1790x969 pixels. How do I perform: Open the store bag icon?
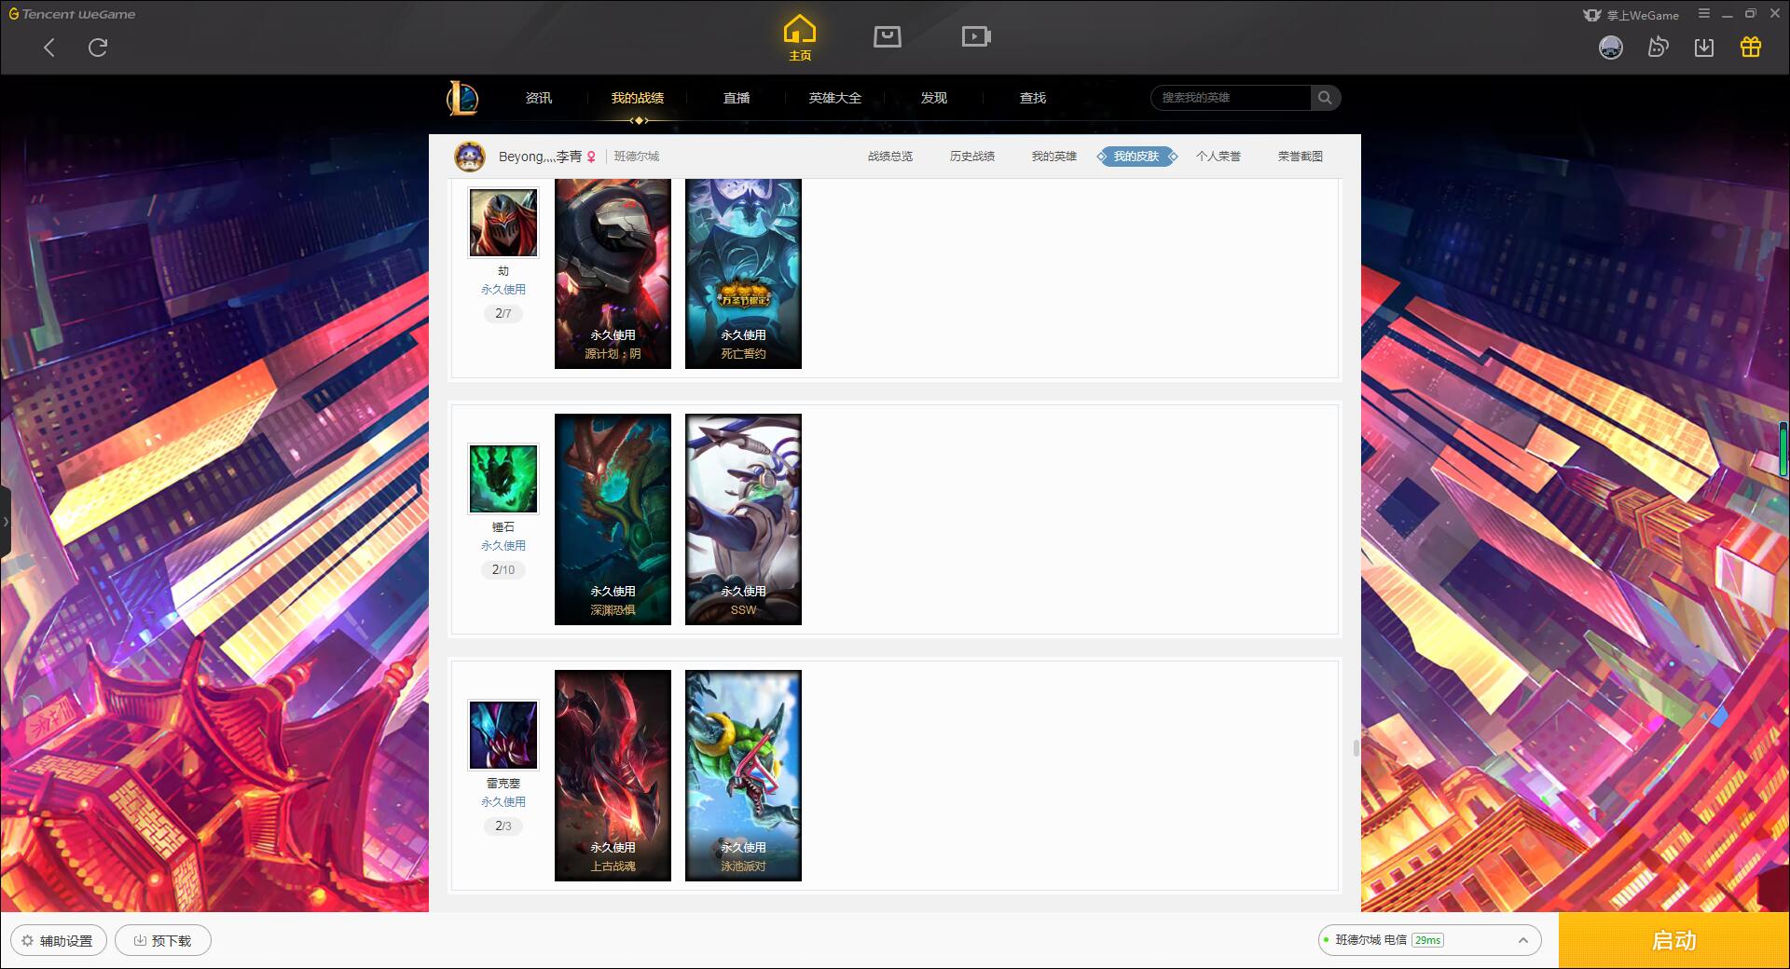tap(887, 36)
